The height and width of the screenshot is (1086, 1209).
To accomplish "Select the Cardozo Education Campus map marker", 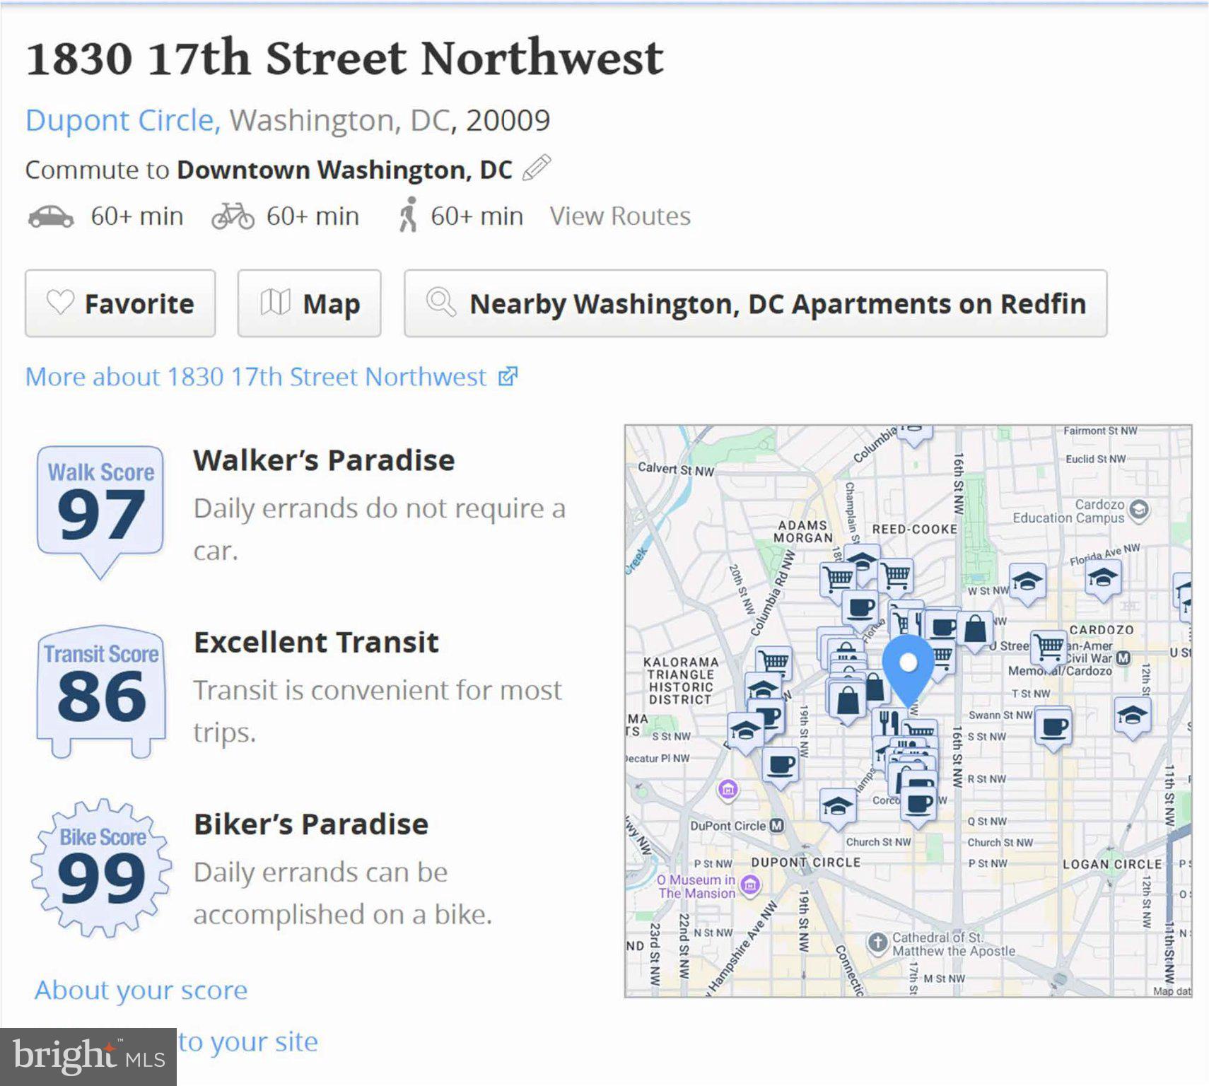I will pyautogui.click(x=1138, y=509).
